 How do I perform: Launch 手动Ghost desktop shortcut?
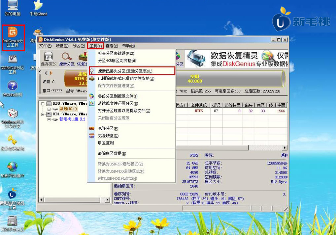pyautogui.click(x=38, y=8)
